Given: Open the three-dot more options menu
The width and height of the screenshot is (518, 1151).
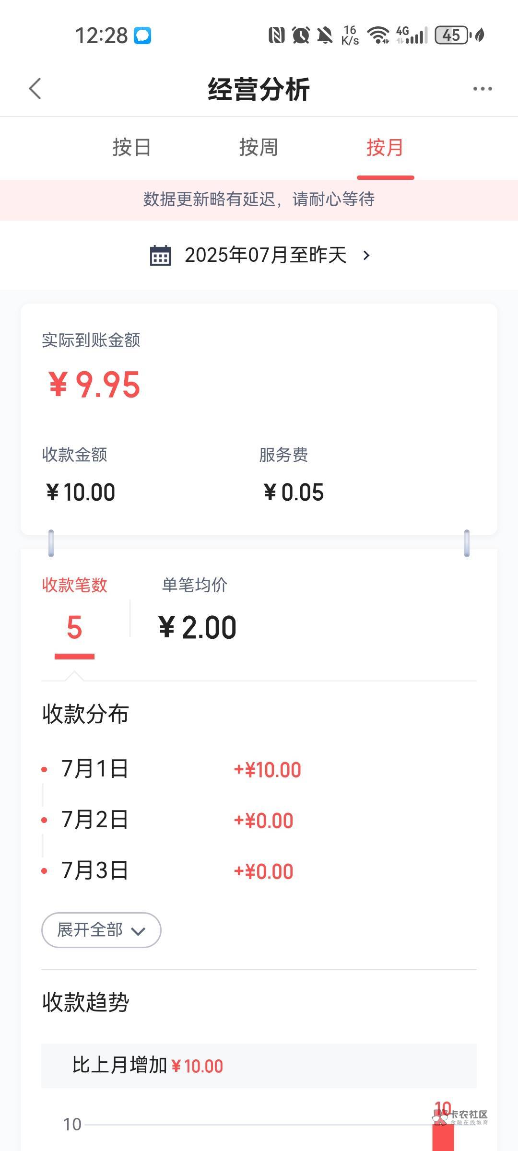Looking at the screenshot, I should pos(482,89).
